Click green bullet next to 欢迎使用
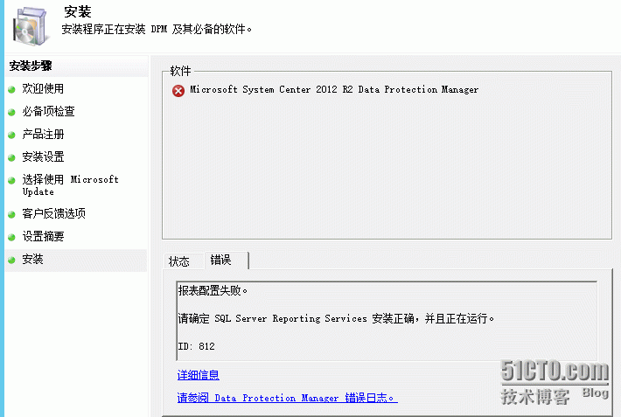Viewport: 621px width, 417px height. (11, 89)
